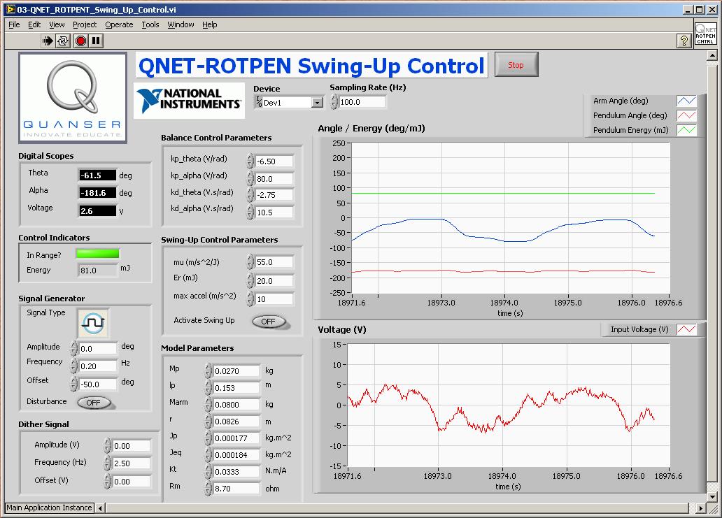Click the Pendulum Energy green legend icon
Screen dimensions: 722x518
tap(686, 130)
